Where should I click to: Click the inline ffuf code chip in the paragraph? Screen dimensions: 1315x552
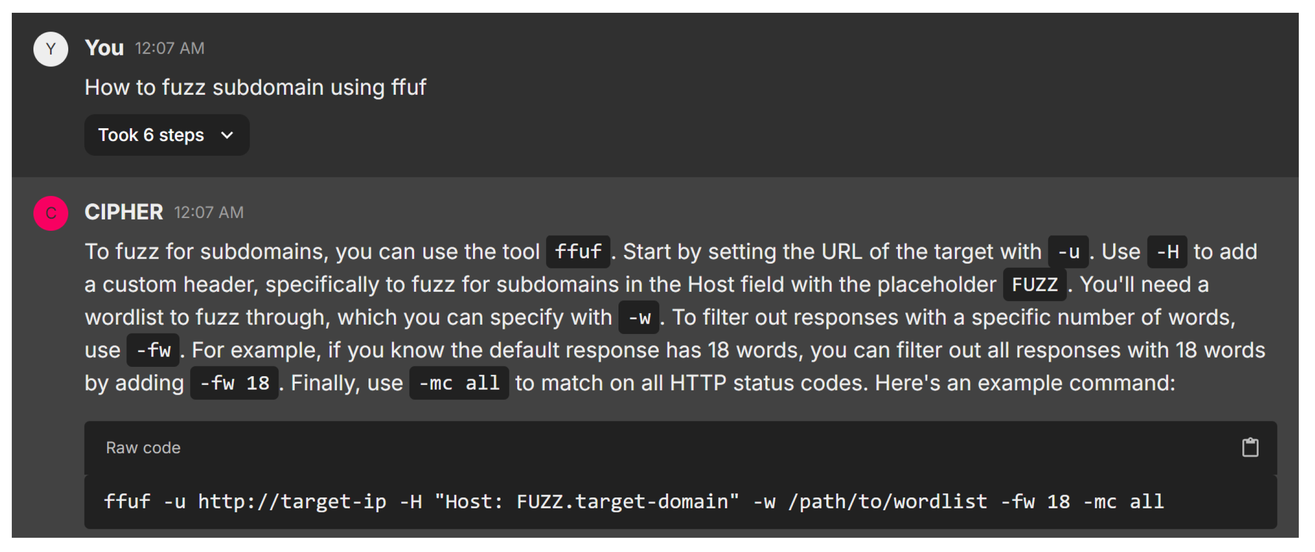click(578, 252)
